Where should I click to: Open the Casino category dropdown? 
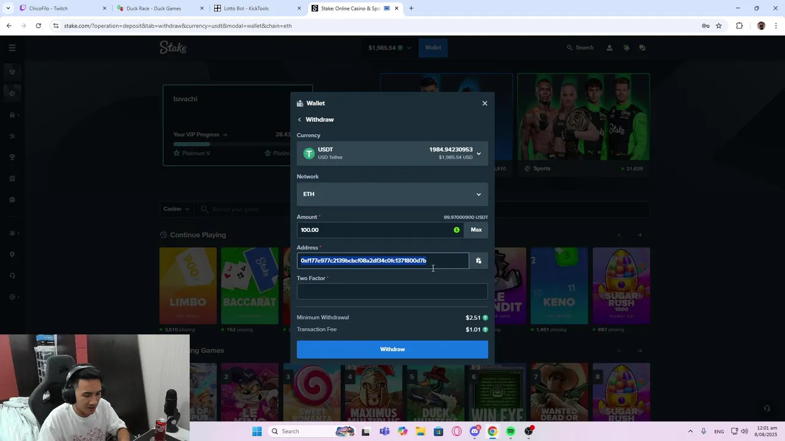pyautogui.click(x=177, y=209)
